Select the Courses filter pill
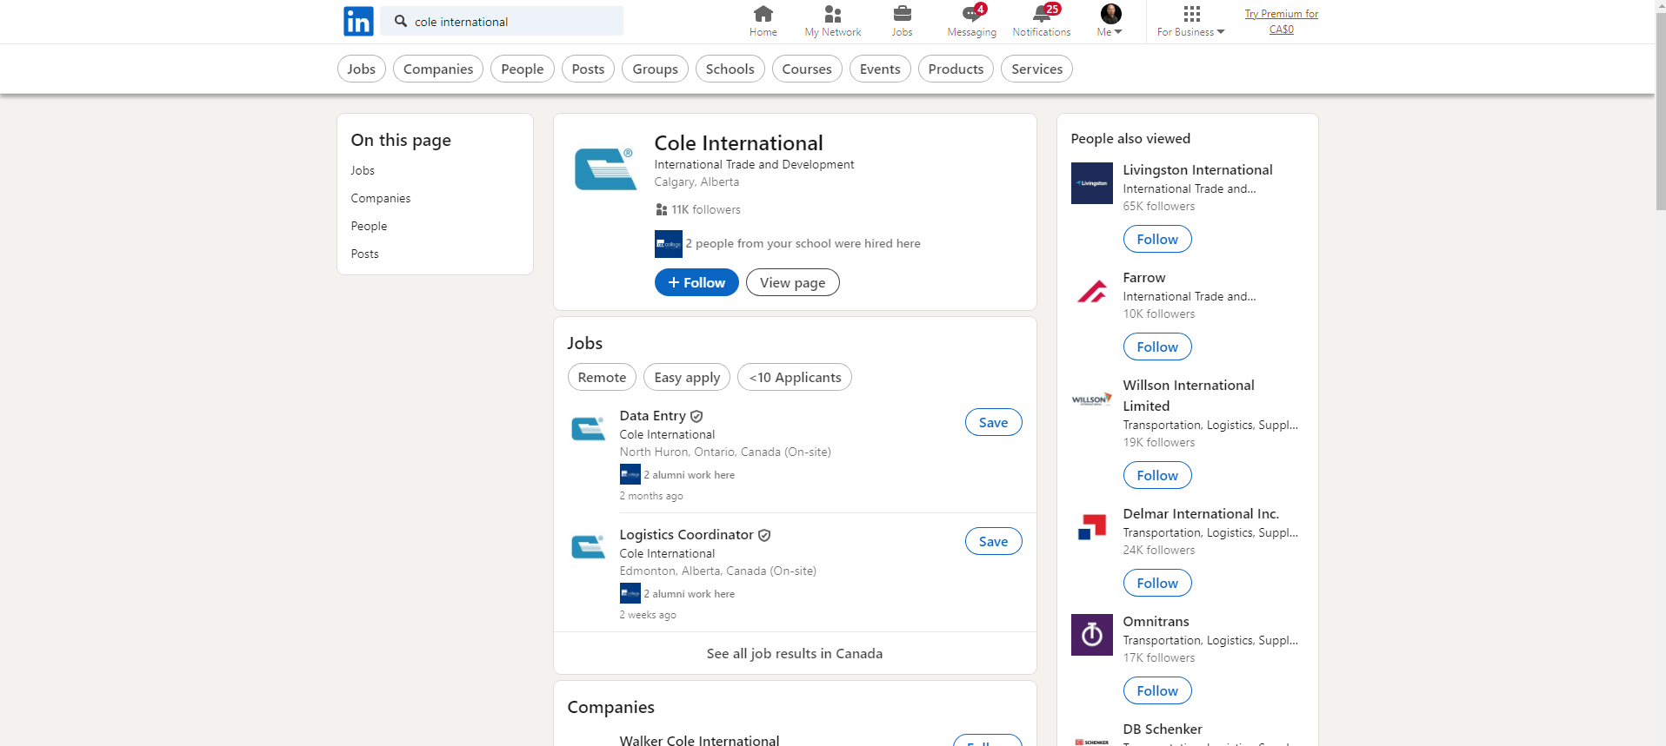Viewport: 1666px width, 746px height. 806,69
